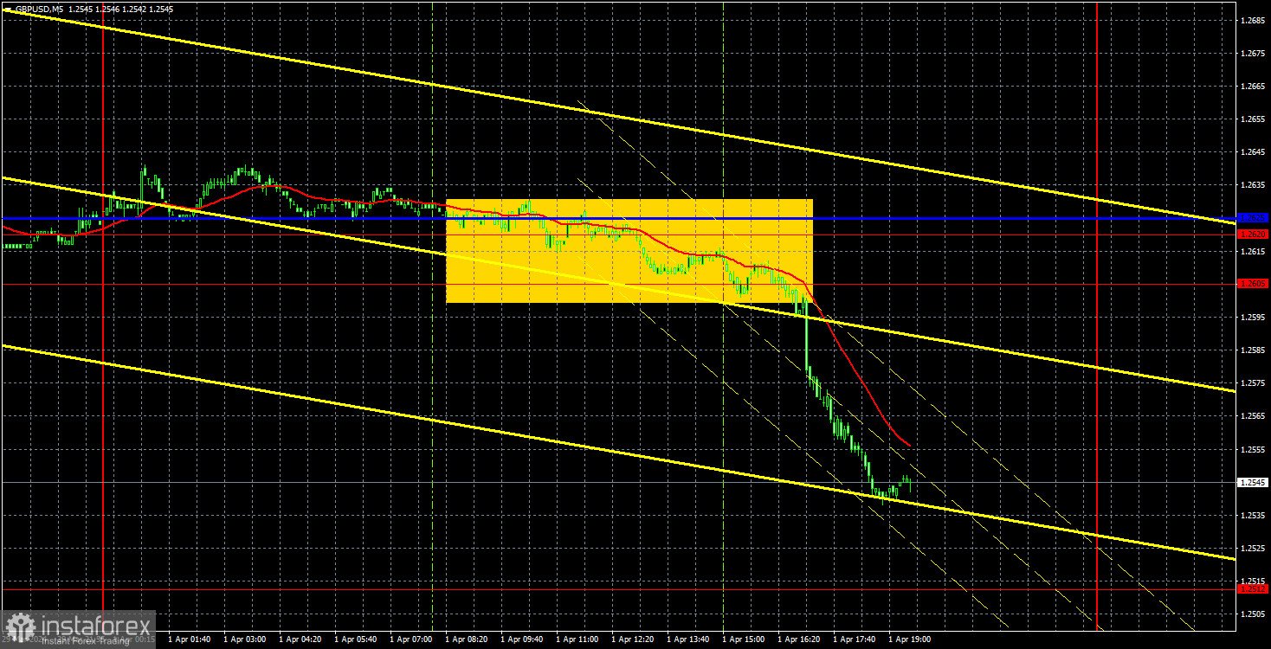Image resolution: width=1271 pixels, height=649 pixels.
Task: Click the 1 Apr 03:00 time label
Action: [245, 639]
